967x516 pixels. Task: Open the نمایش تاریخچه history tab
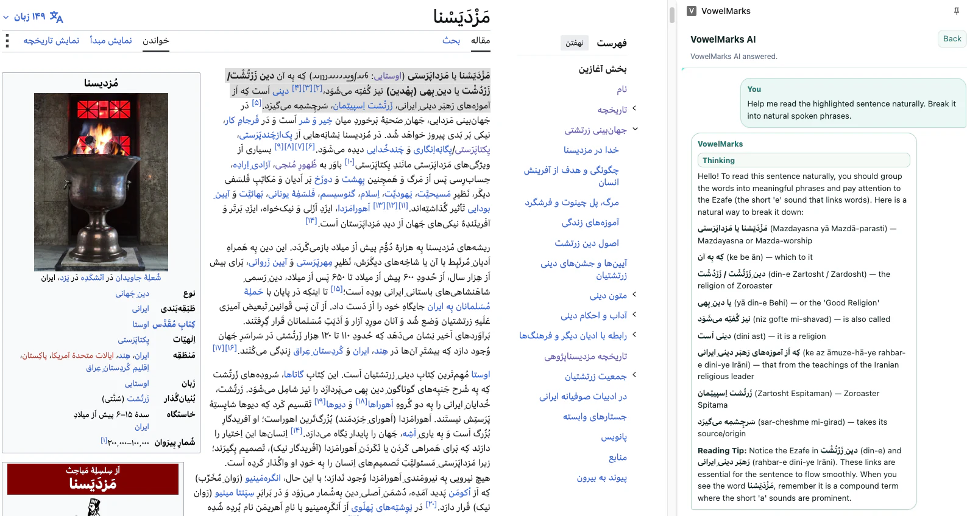[51, 41]
